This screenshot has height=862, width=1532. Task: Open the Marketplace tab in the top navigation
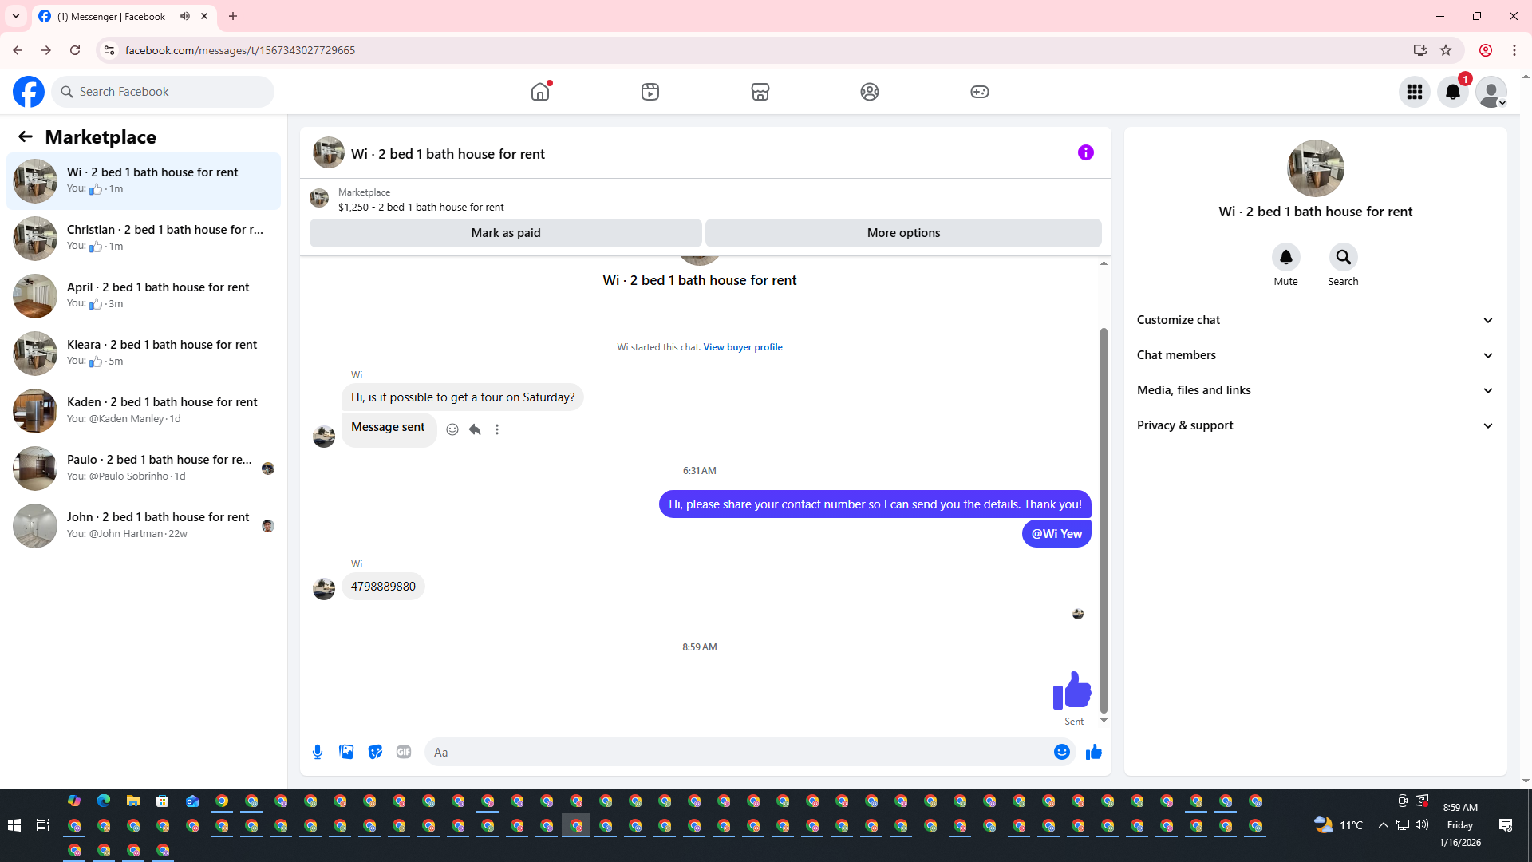coord(760,92)
